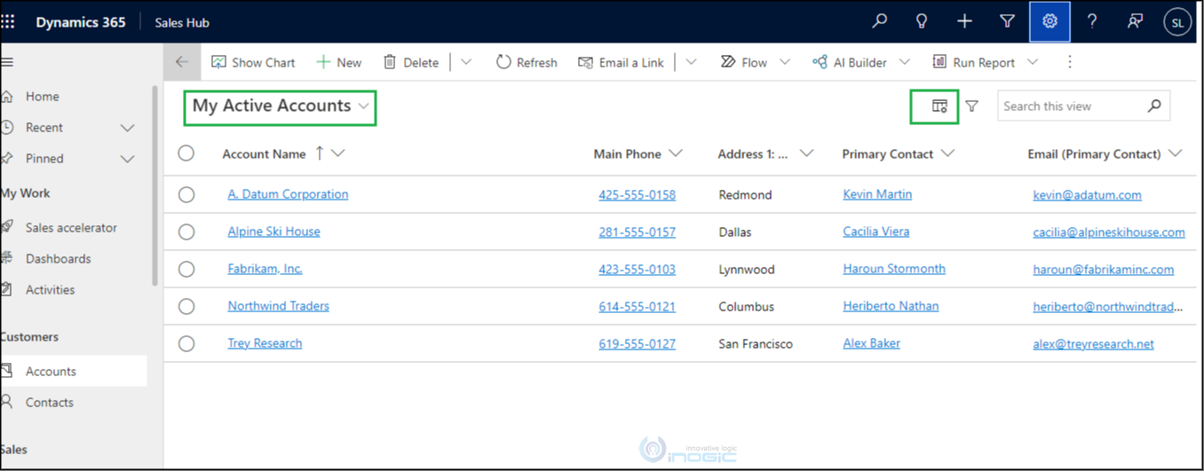Open the Run Report dropdown chevron
This screenshot has height=471, width=1204.
click(1033, 62)
